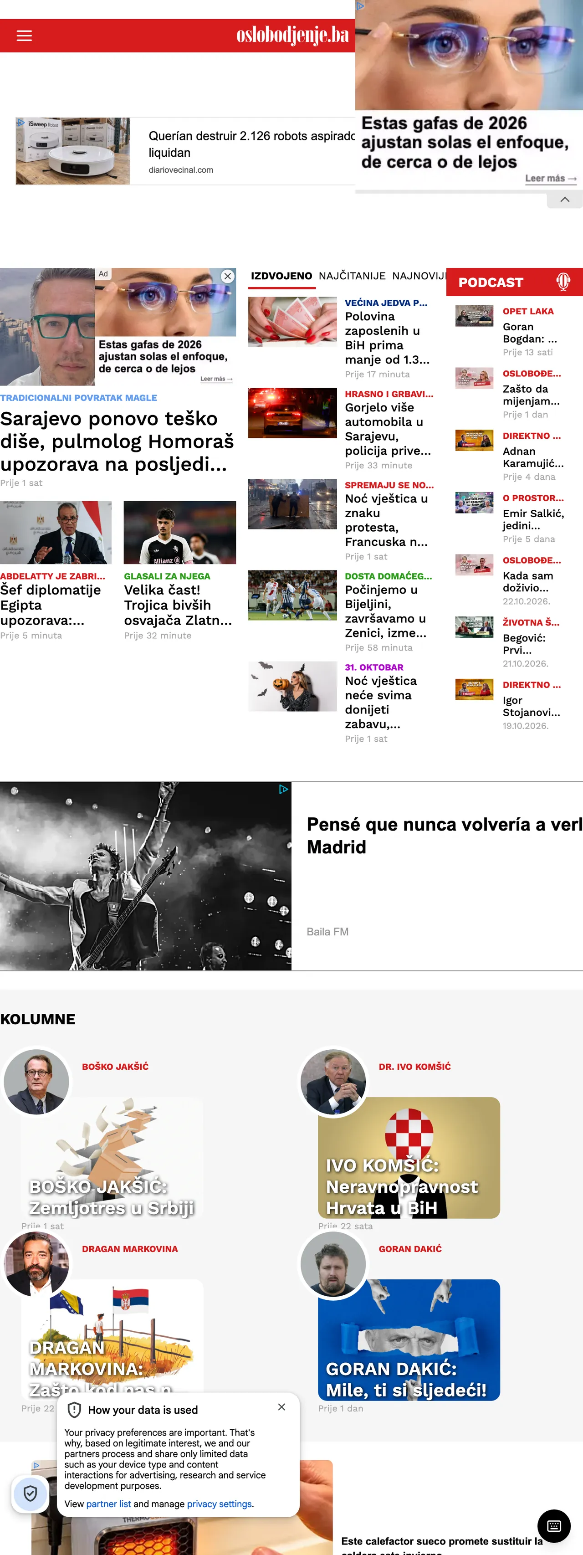Open the Emir Salkić podcast thumbnail

(x=474, y=502)
